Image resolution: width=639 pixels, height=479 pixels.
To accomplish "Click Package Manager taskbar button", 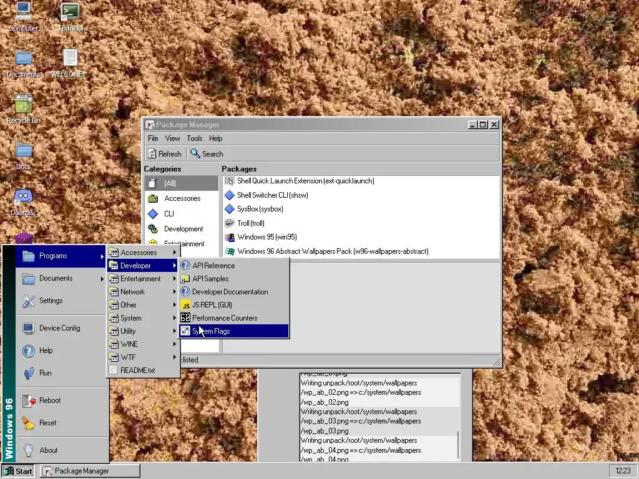I will (x=90, y=471).
